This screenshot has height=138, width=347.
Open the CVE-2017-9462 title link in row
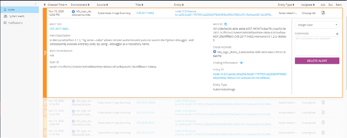tap(145, 13)
